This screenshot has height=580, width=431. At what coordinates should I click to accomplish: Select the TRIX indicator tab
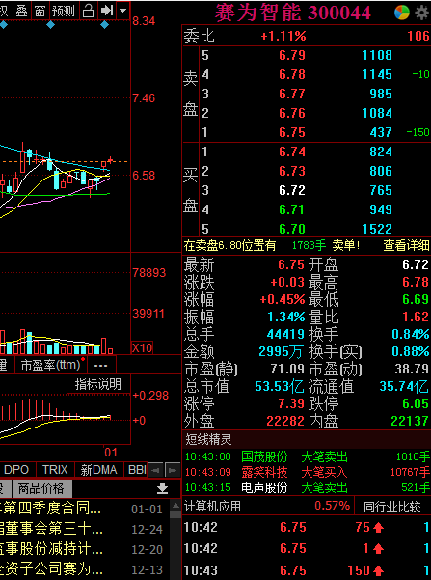click(55, 469)
